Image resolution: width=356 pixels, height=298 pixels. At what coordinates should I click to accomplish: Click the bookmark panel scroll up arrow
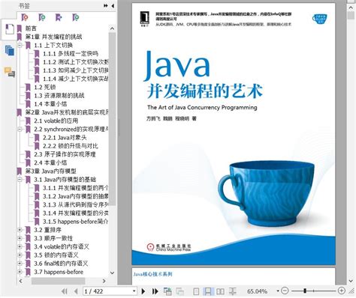[x=112, y=28]
